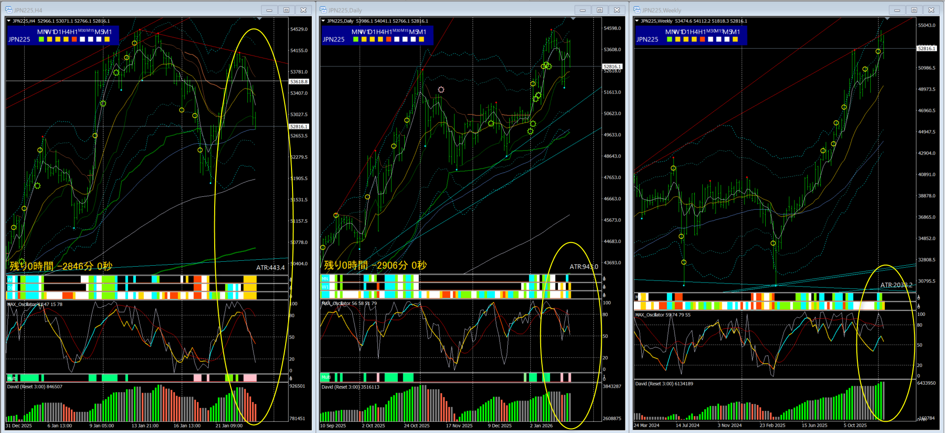Viewport: 945px width, 433px height.
Task: Click the chart shift triangle in Daily chart
Action: pyautogui.click(x=573, y=19)
